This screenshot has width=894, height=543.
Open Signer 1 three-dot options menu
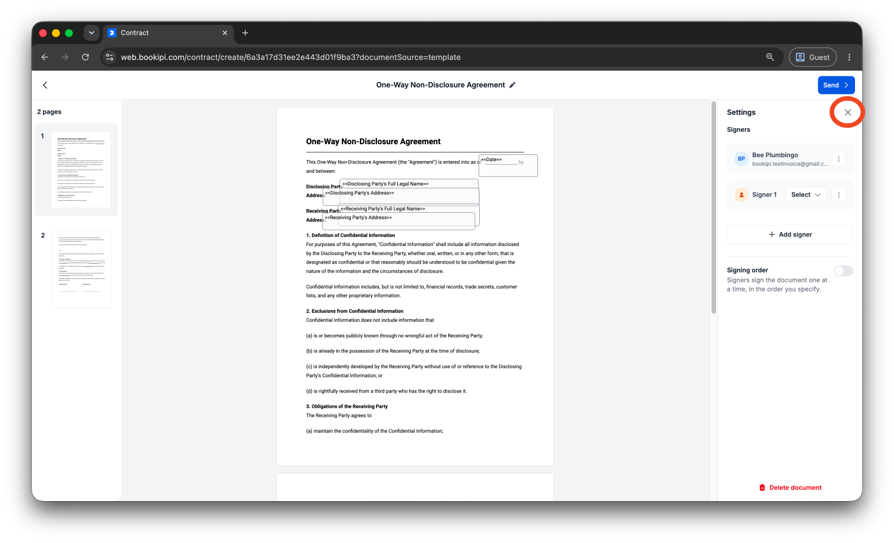[x=839, y=195]
